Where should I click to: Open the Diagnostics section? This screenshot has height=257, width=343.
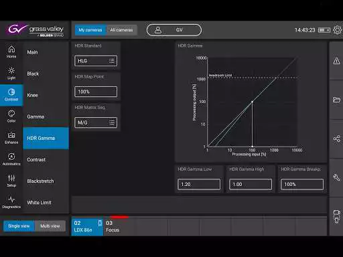click(x=11, y=202)
